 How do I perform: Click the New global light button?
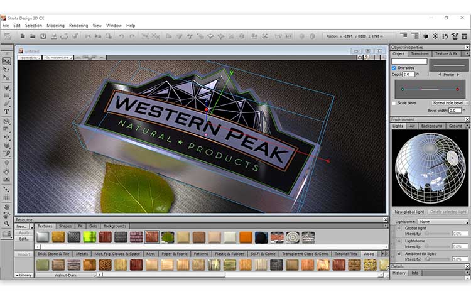(x=409, y=212)
